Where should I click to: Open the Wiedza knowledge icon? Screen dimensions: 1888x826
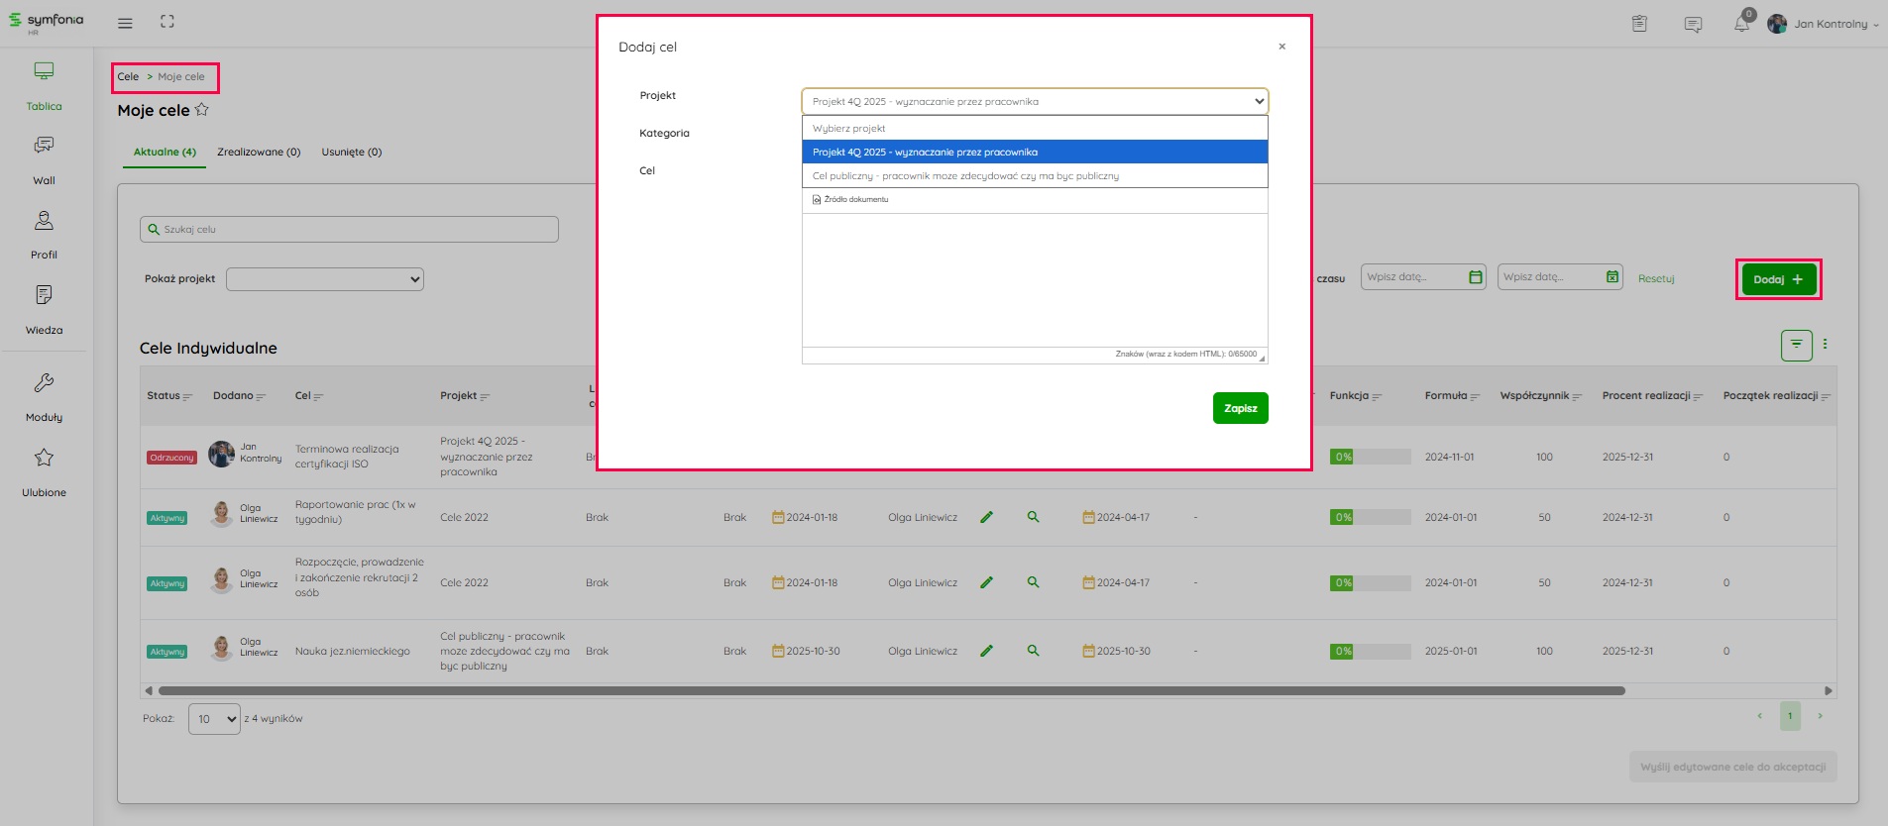(44, 295)
